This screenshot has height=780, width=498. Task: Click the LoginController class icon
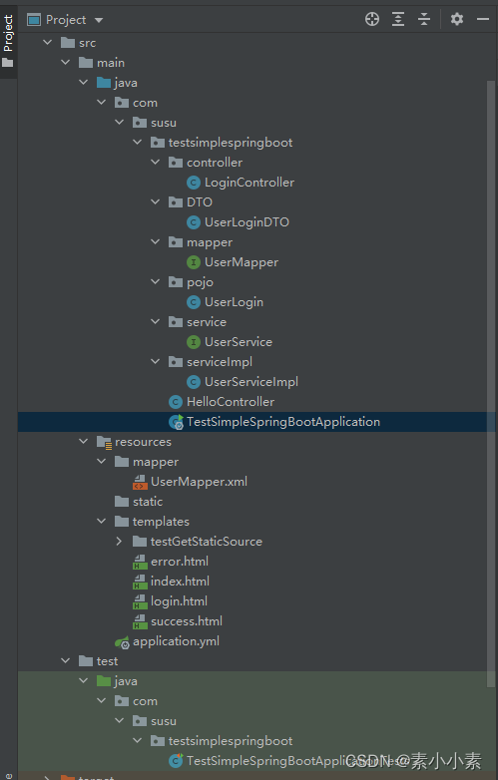[193, 183]
